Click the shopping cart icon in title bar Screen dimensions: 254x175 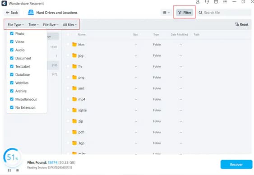pyautogui.click(x=216, y=2)
